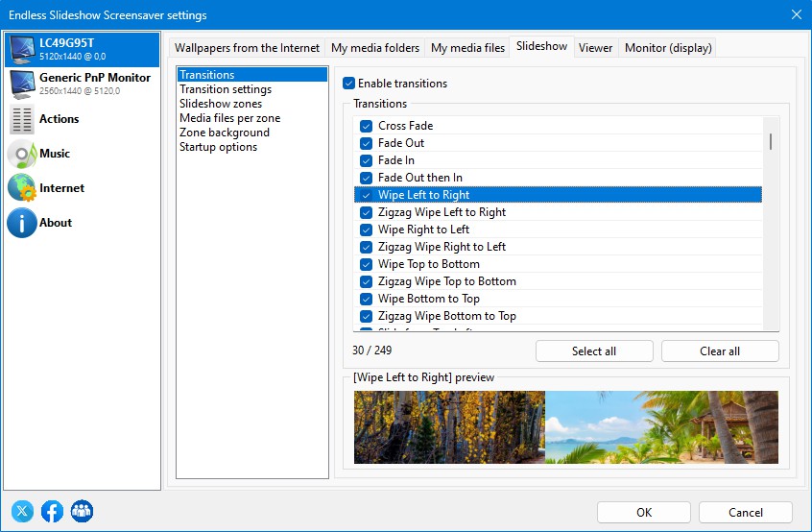Select the Wipe Top to Bottom text
Viewport: 812px width, 532px height.
429,264
